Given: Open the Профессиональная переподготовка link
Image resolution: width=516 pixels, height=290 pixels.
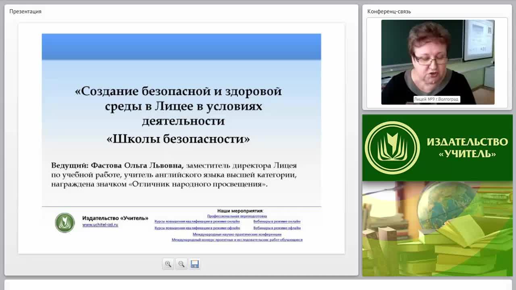Looking at the screenshot, I should point(237,216).
